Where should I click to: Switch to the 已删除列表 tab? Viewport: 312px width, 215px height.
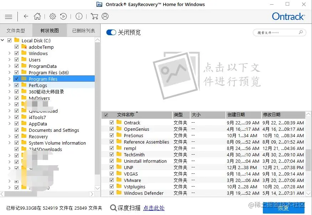click(x=84, y=31)
